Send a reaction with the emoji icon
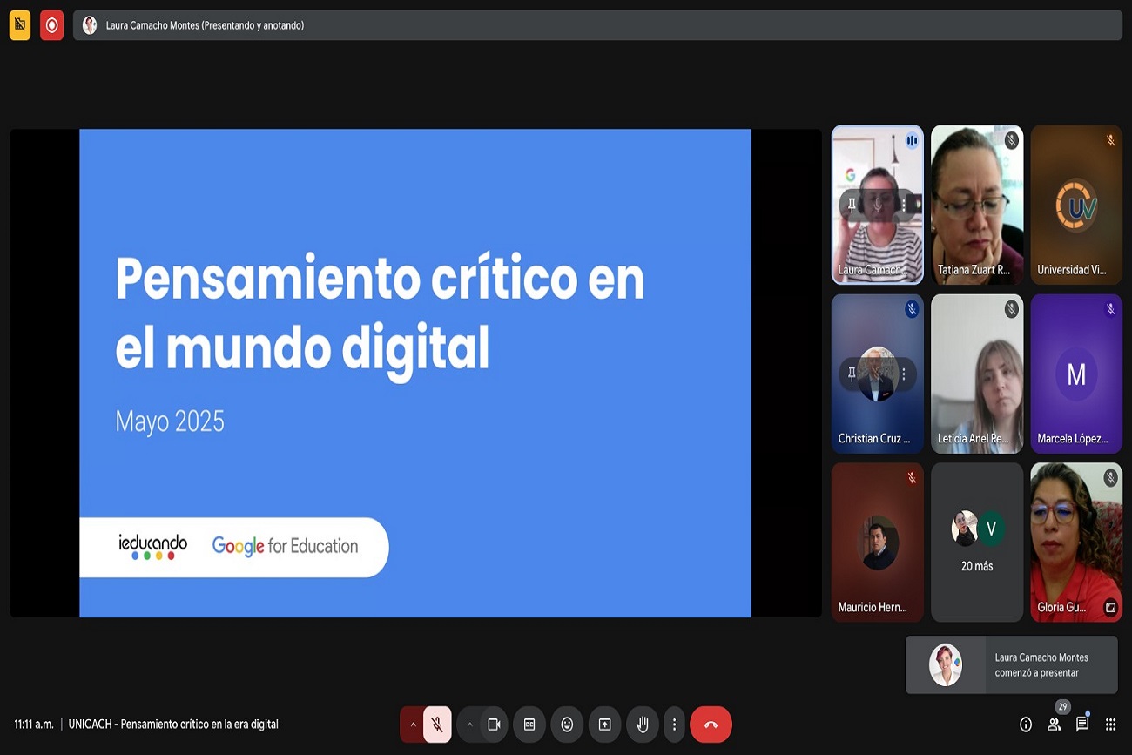 [567, 725]
